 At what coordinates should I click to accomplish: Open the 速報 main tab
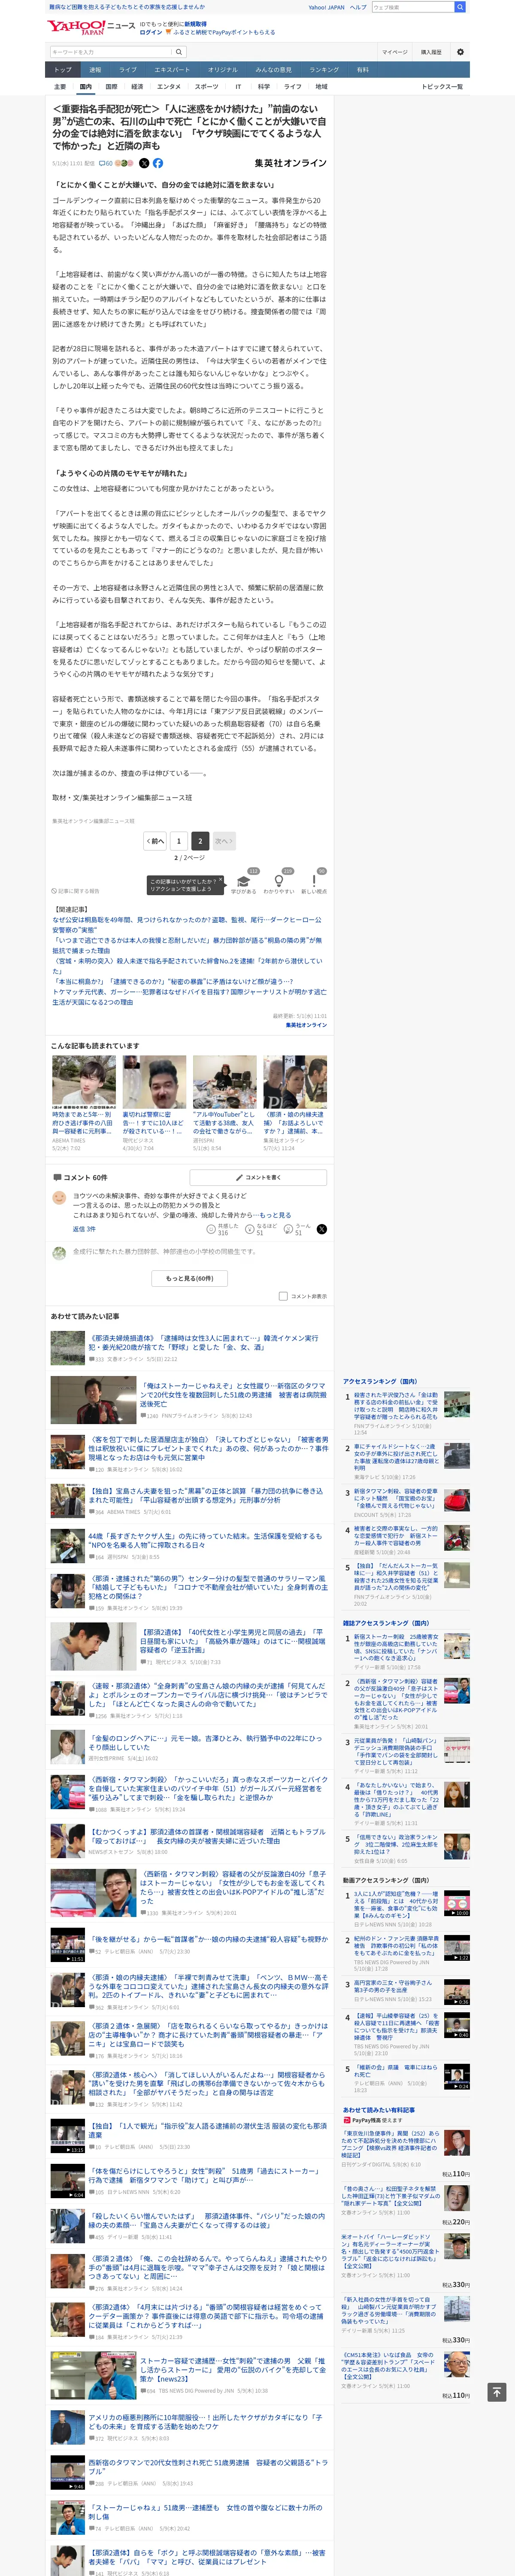95,70
